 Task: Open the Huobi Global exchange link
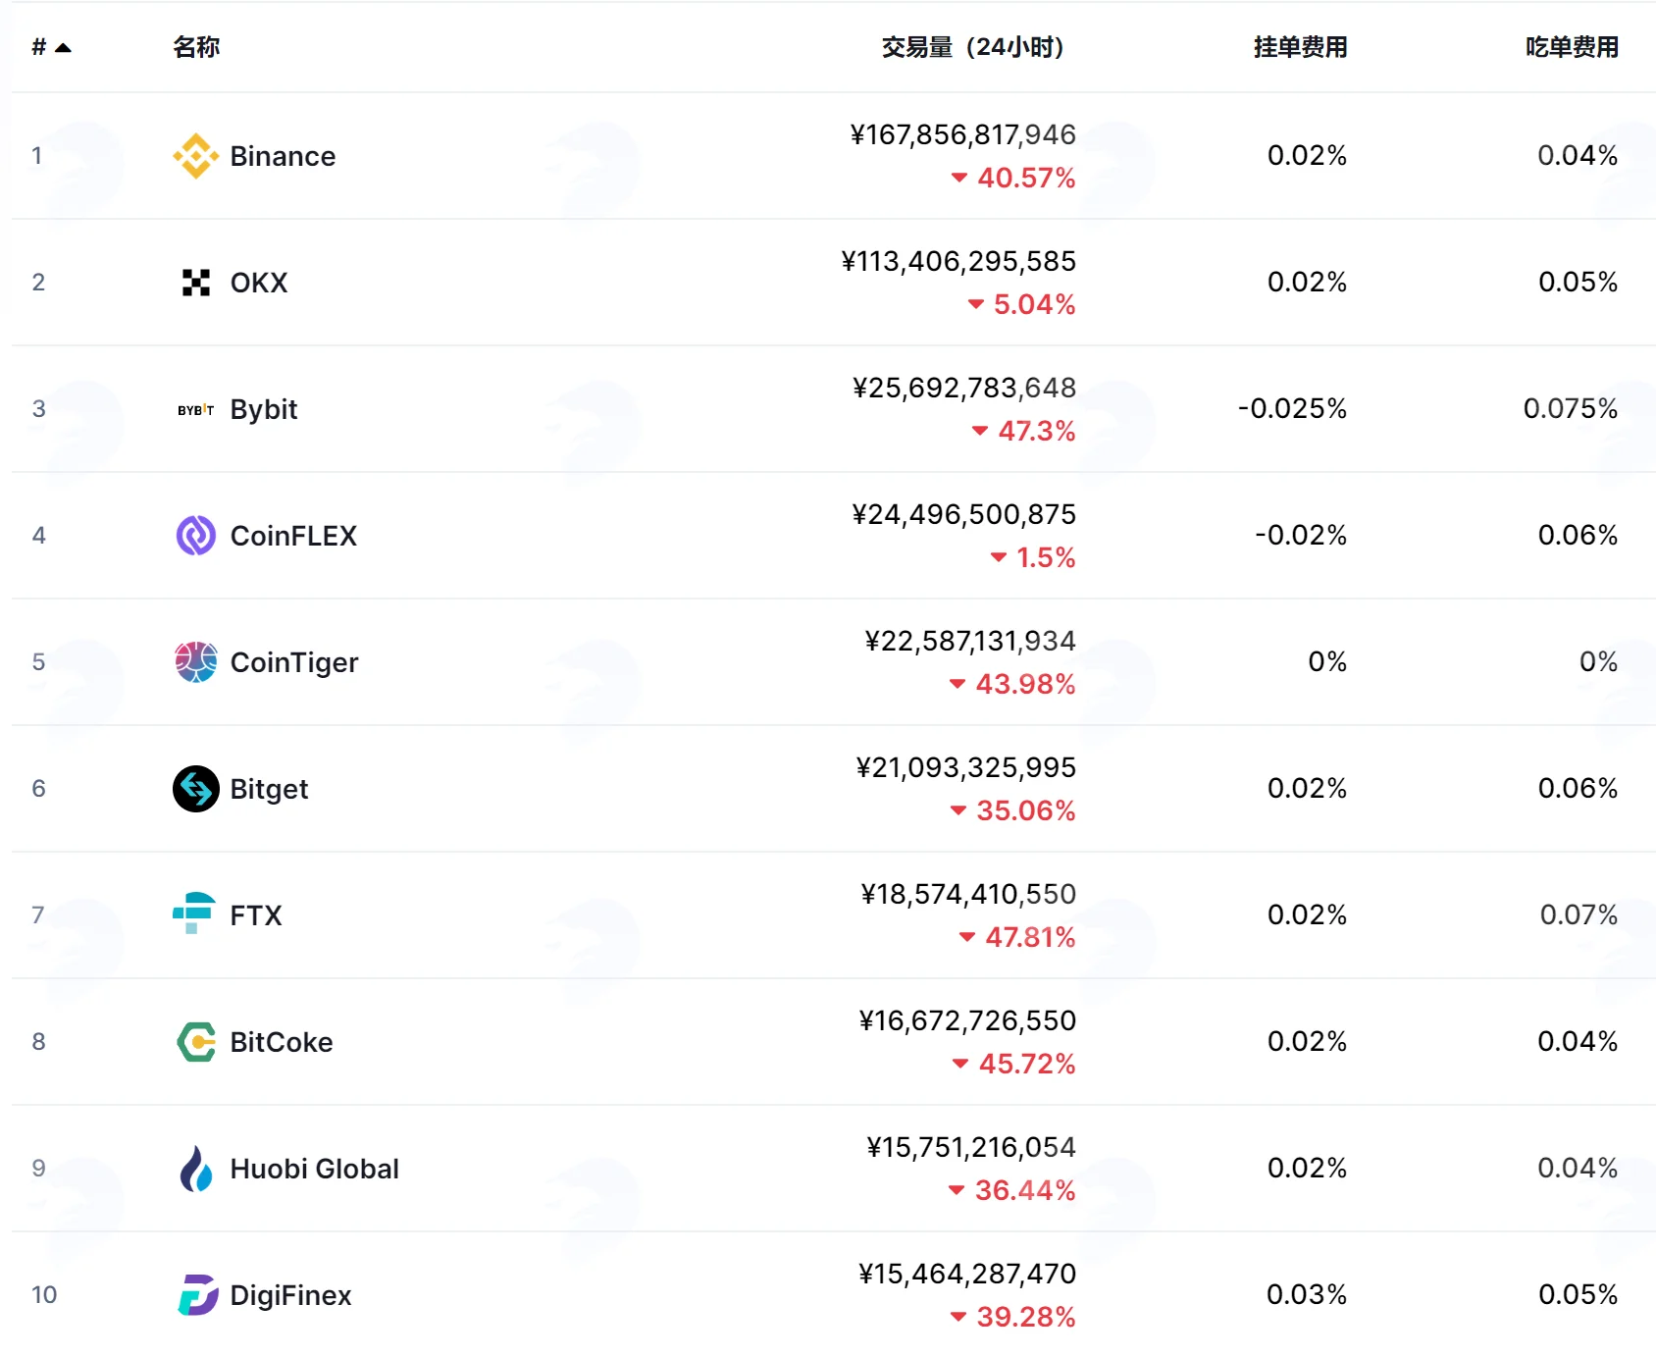point(314,1169)
